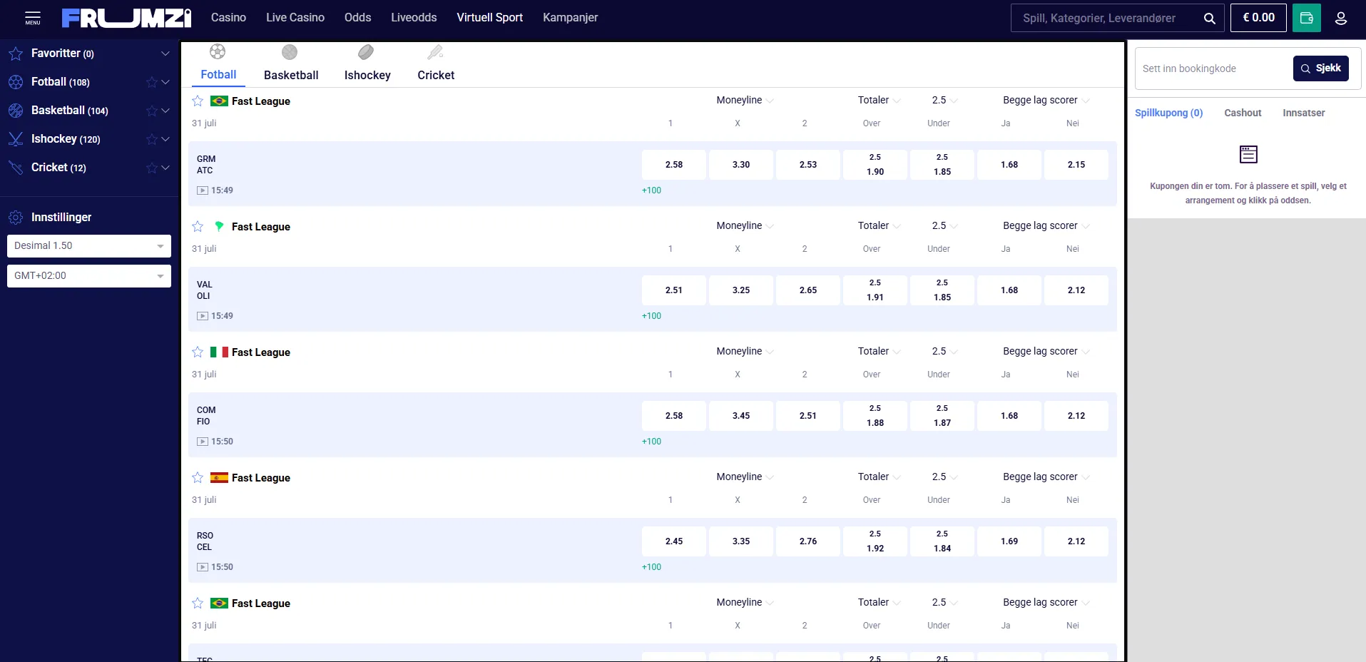Click the Ishockey sticks sidebar icon
1366x662 pixels.
pyautogui.click(x=16, y=139)
